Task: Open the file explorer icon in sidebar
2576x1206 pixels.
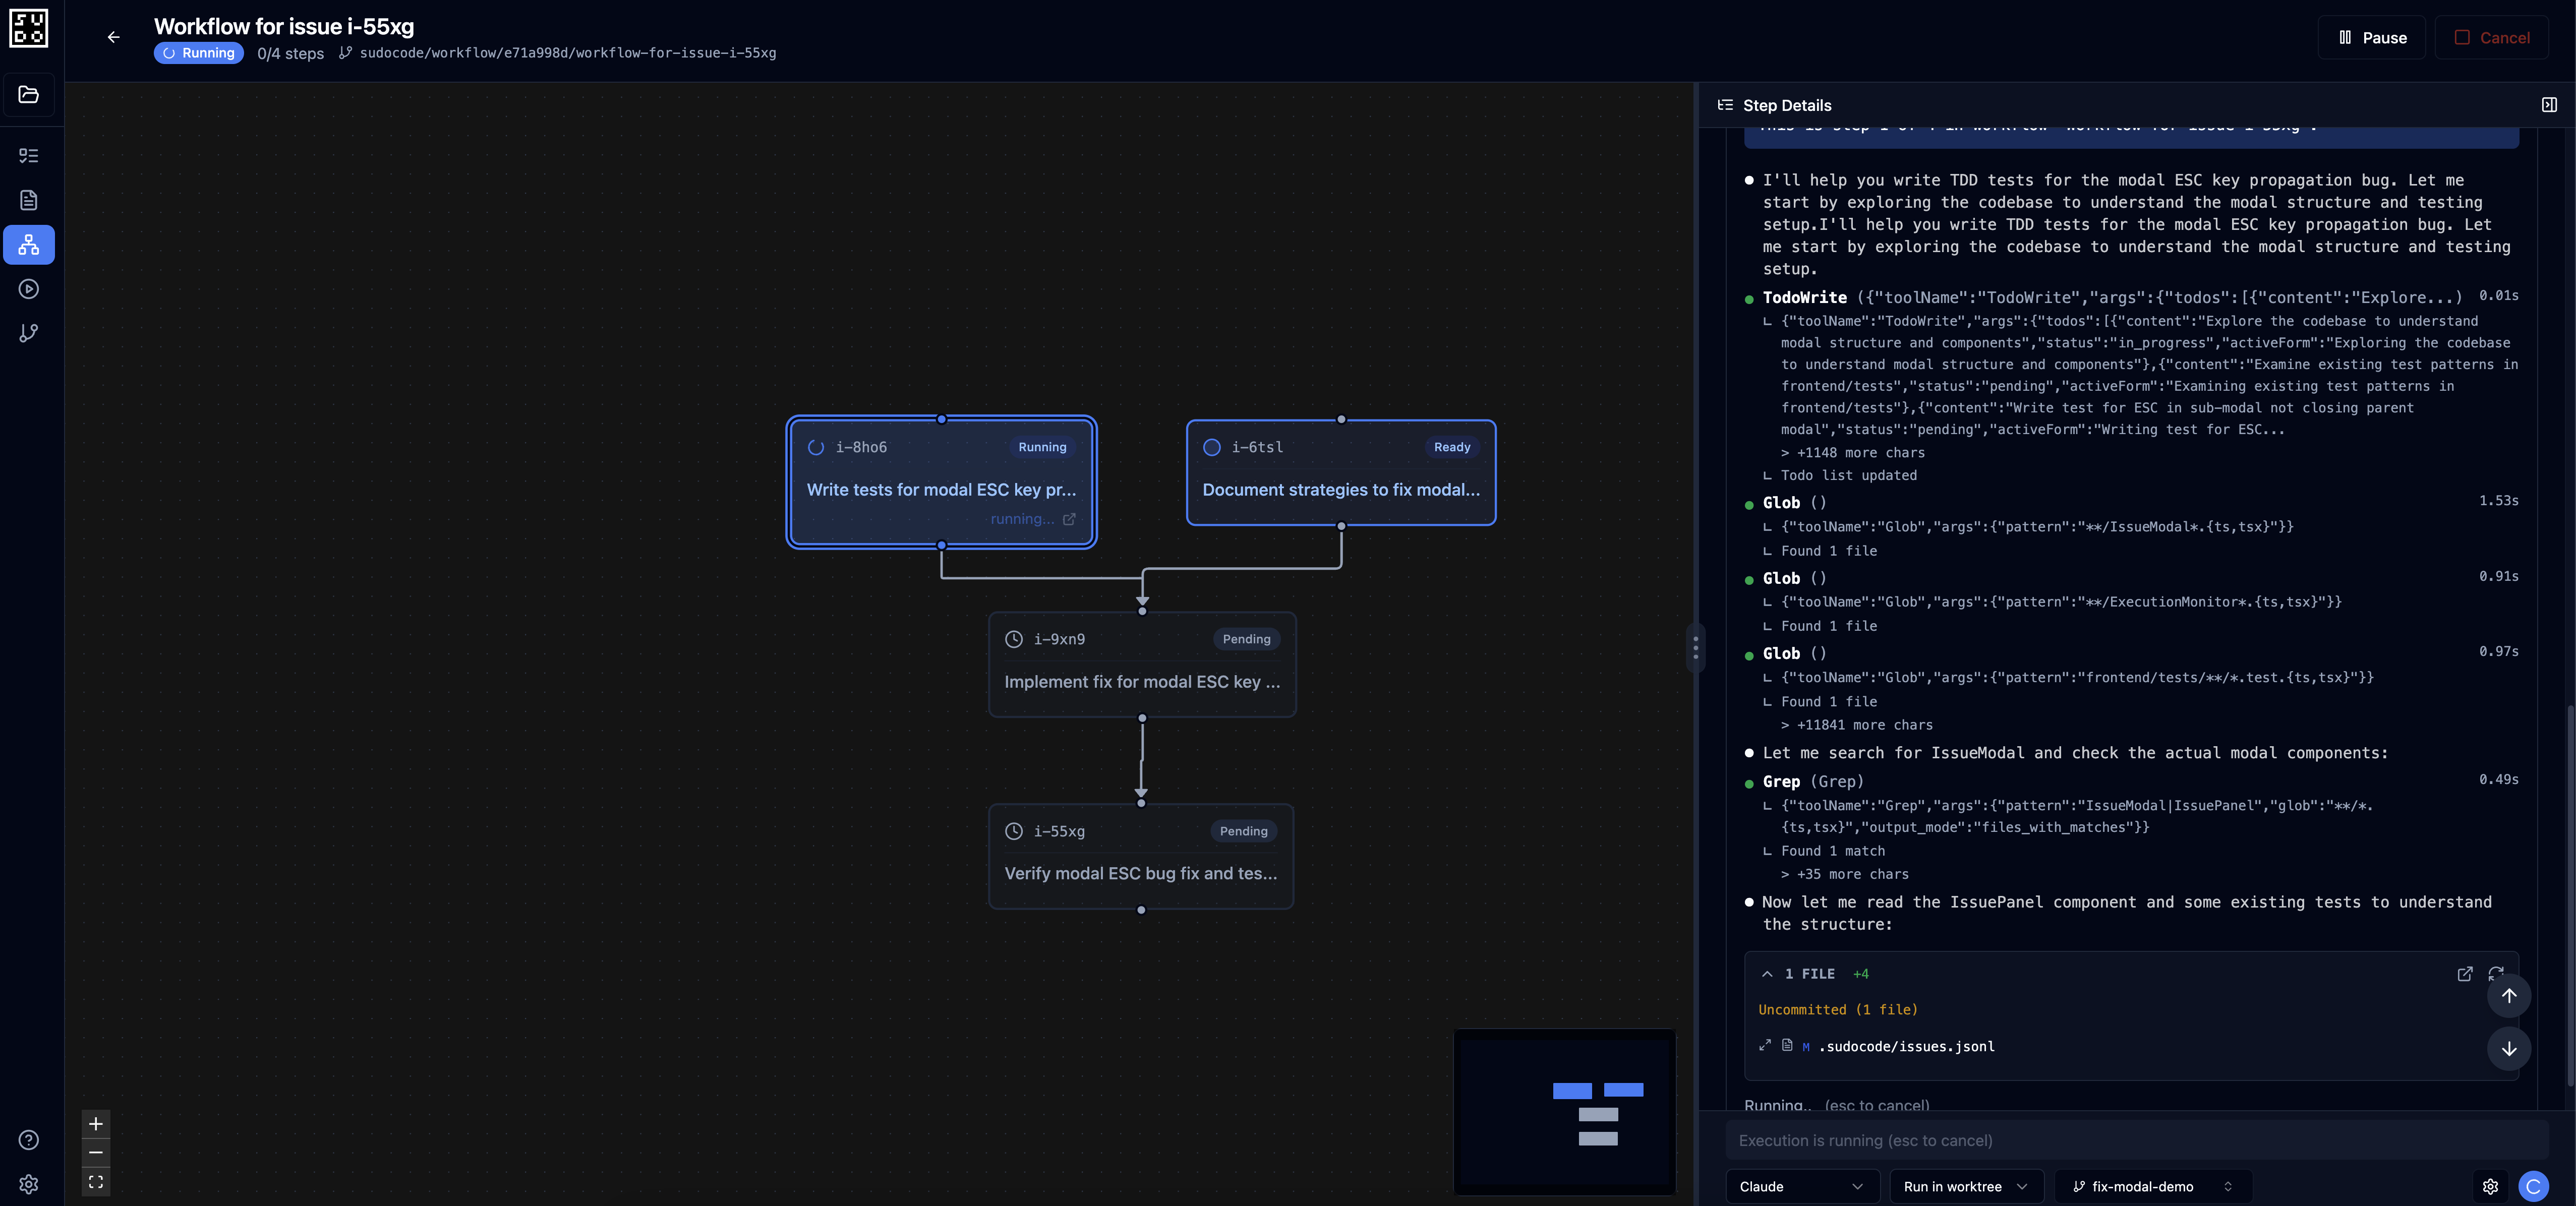Action: tap(29, 94)
